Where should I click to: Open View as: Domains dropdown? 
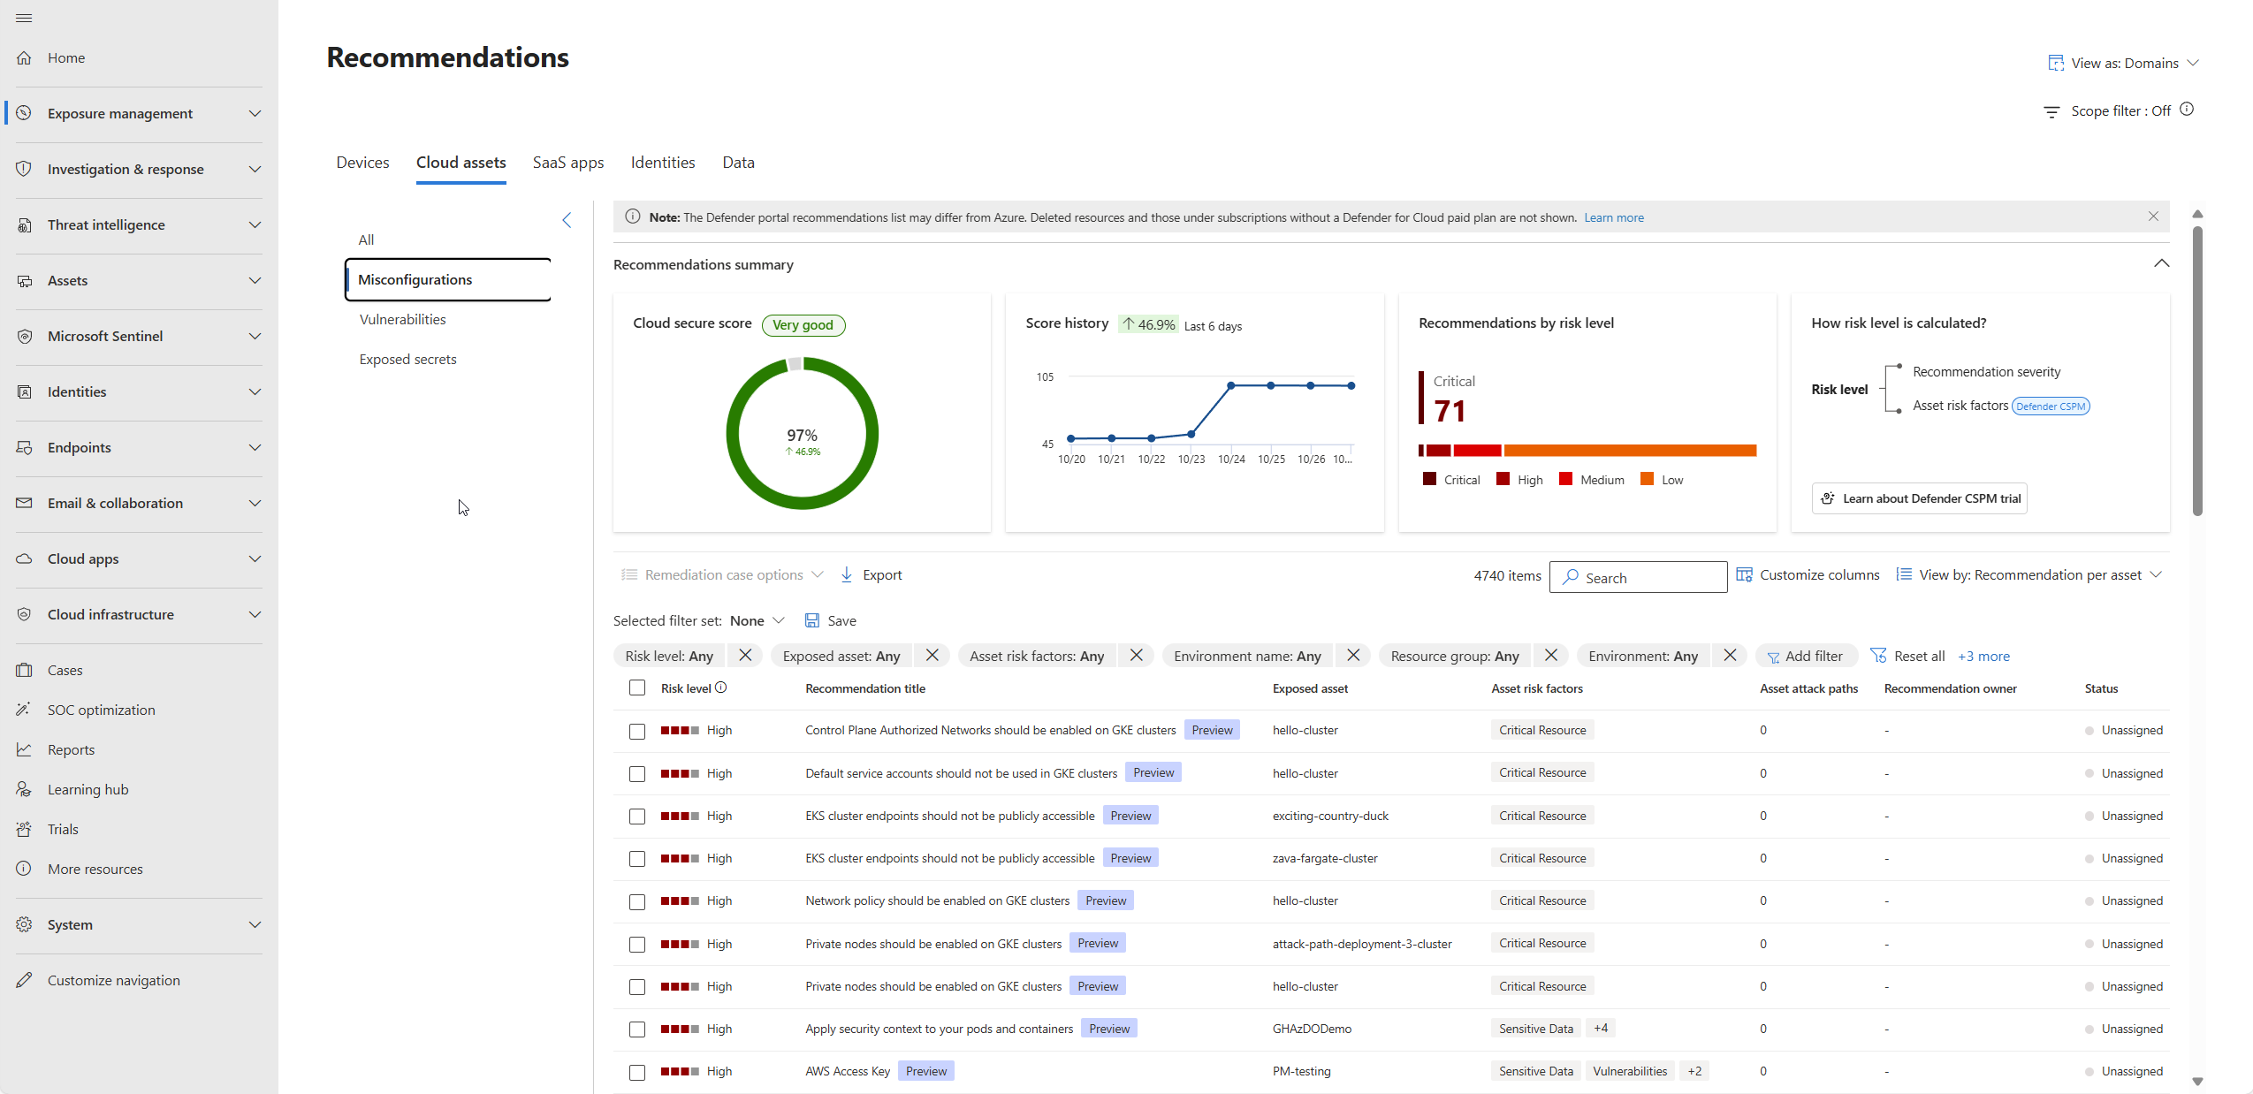coord(2123,64)
